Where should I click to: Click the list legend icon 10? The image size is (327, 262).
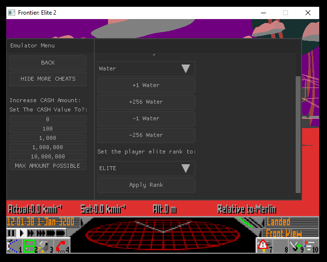point(311,246)
